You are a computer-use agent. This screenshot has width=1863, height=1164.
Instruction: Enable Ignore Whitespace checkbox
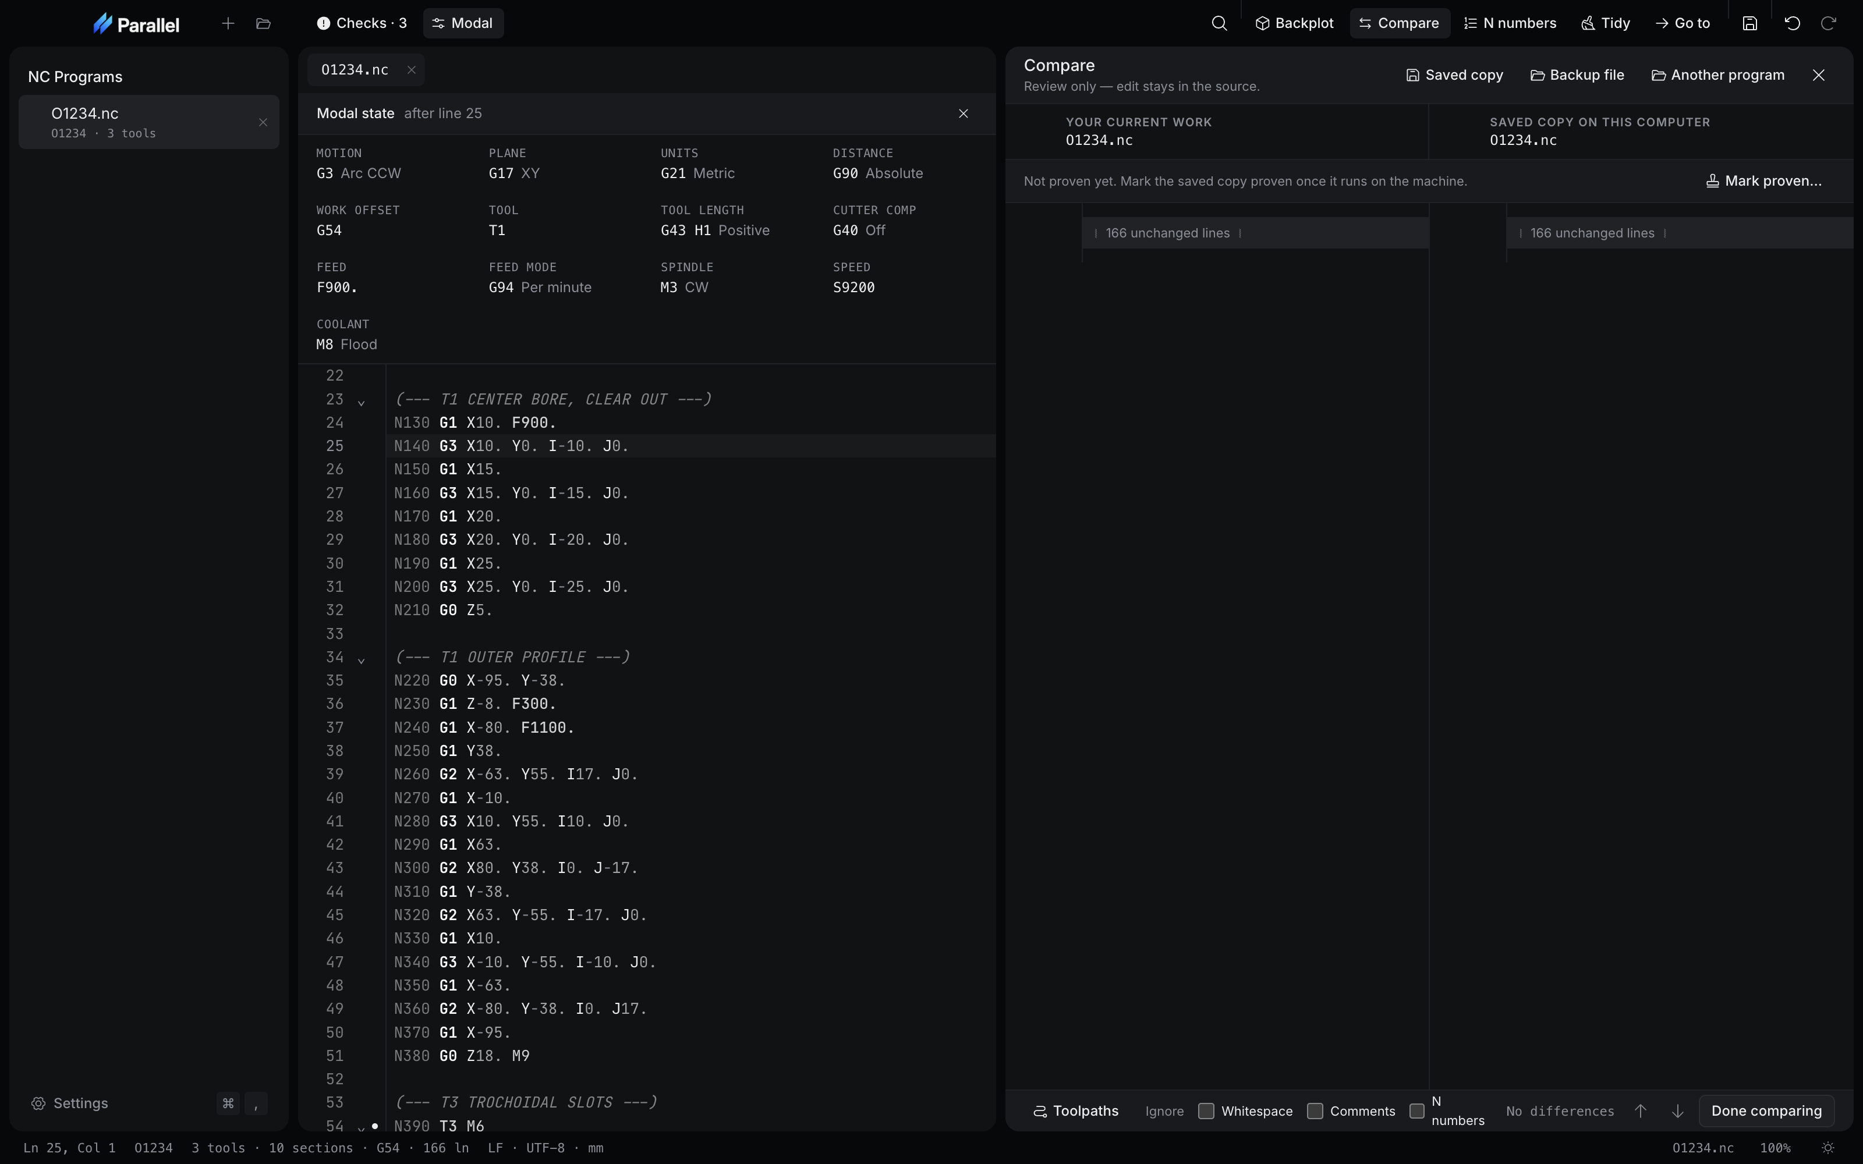click(1206, 1111)
